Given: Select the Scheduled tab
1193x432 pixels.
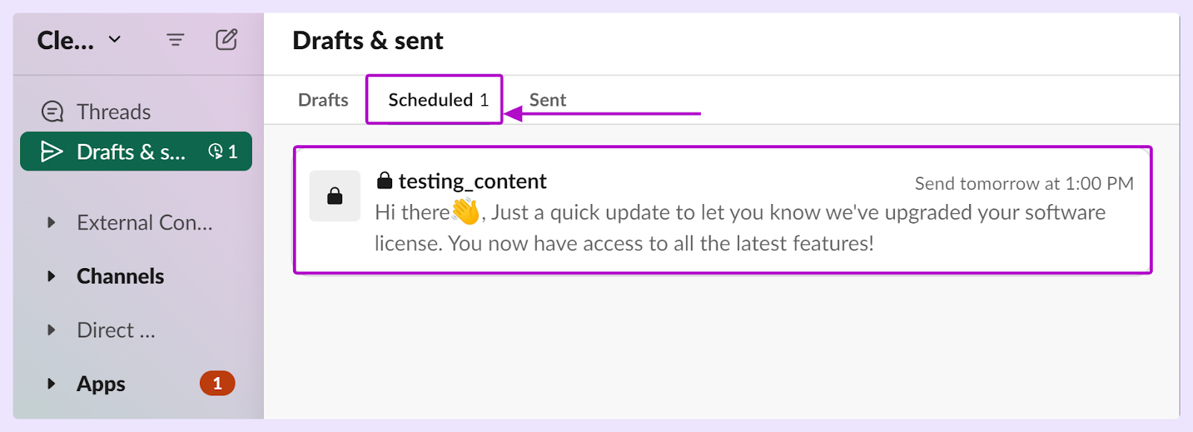Looking at the screenshot, I should pos(438,100).
